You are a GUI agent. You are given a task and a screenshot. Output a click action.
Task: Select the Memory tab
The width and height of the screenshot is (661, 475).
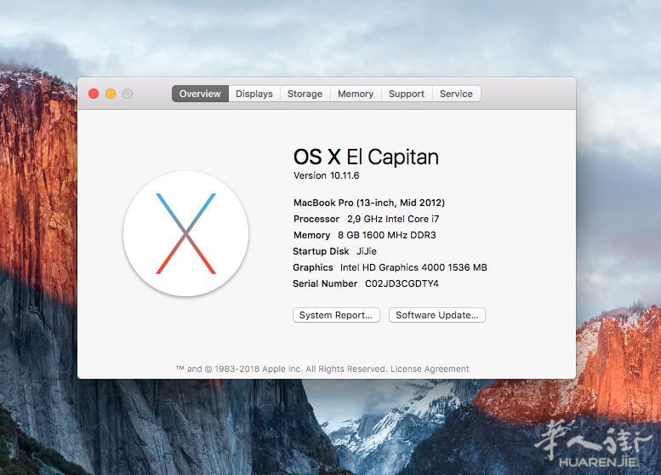coord(356,94)
